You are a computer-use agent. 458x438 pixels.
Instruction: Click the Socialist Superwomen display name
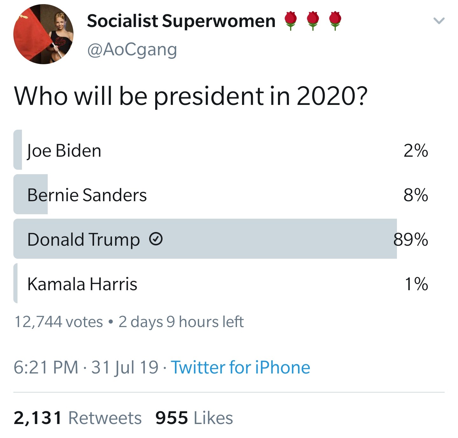[x=181, y=21]
